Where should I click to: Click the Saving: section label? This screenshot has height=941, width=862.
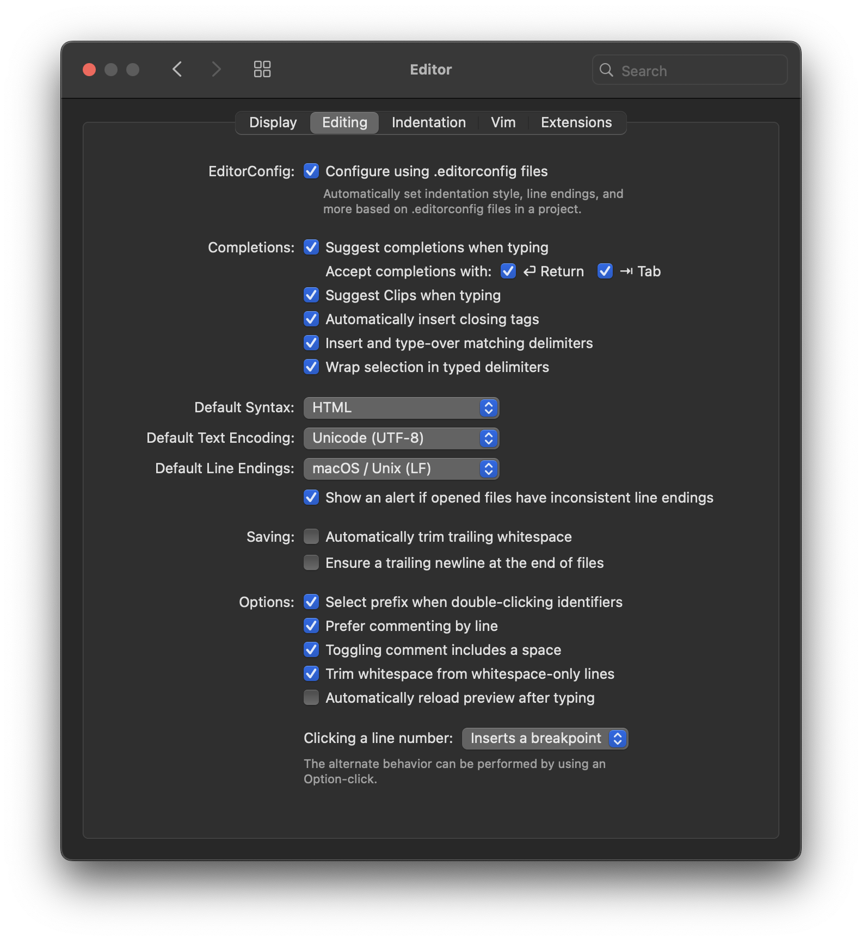pyautogui.click(x=270, y=537)
